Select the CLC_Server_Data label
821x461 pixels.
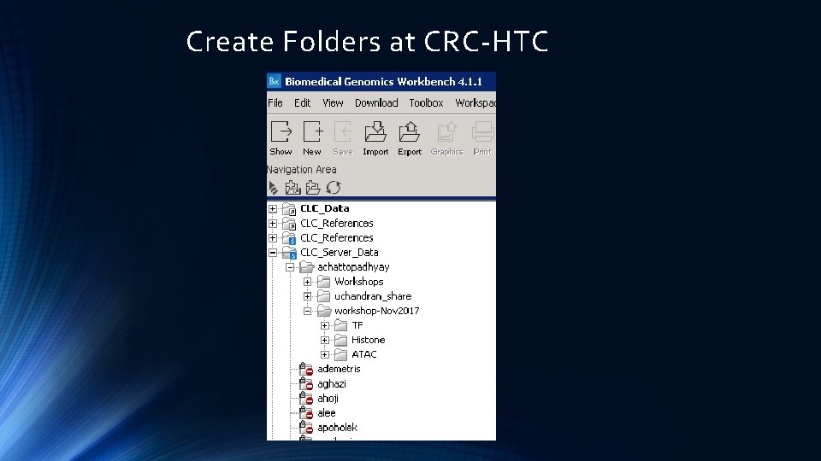tap(340, 253)
